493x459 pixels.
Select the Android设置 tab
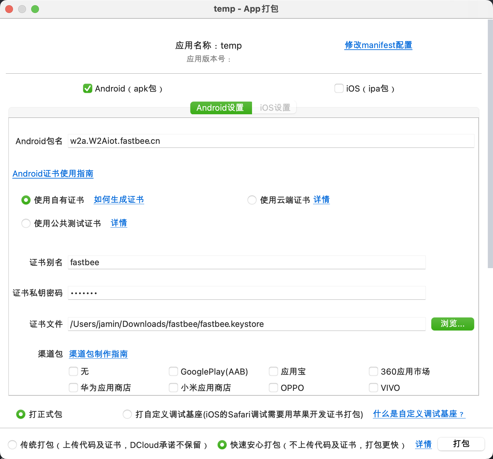tap(221, 108)
